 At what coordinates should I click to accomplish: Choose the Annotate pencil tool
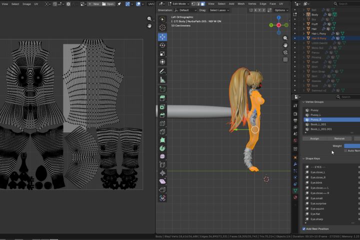[x=162, y=71]
